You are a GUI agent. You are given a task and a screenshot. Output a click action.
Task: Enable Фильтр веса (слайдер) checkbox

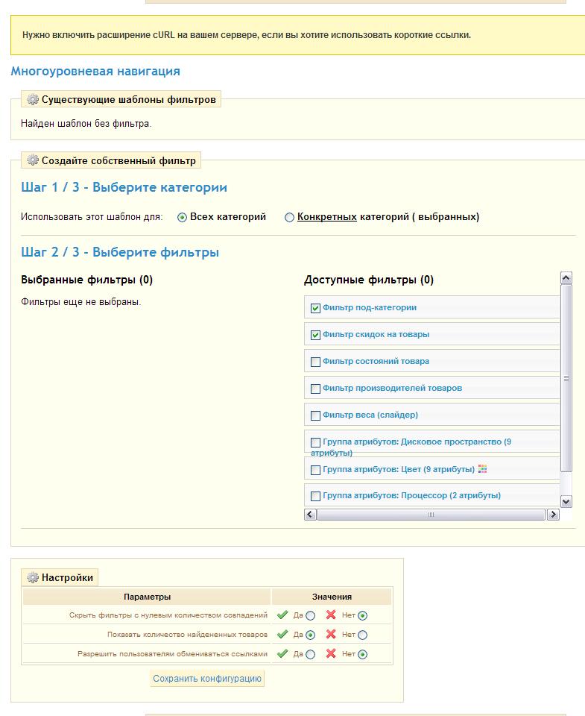click(315, 415)
